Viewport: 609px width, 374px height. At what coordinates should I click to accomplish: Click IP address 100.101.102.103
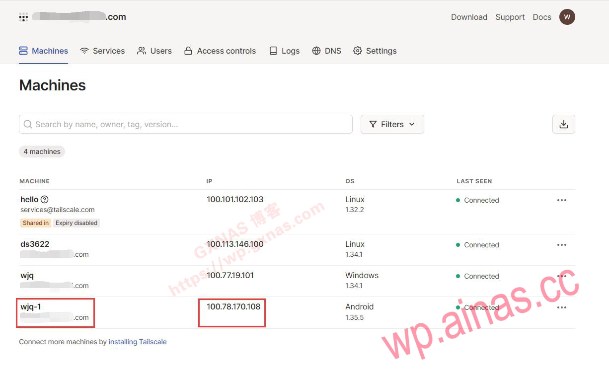click(x=235, y=200)
